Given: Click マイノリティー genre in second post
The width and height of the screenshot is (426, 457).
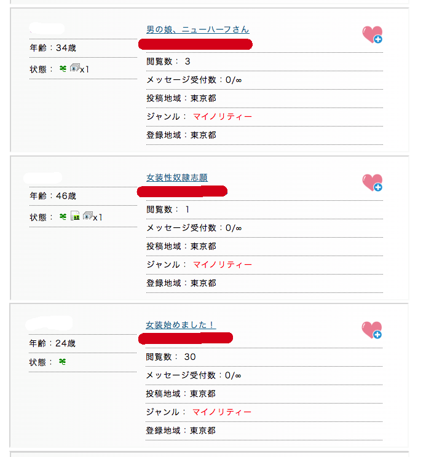Looking at the screenshot, I should 223,265.
